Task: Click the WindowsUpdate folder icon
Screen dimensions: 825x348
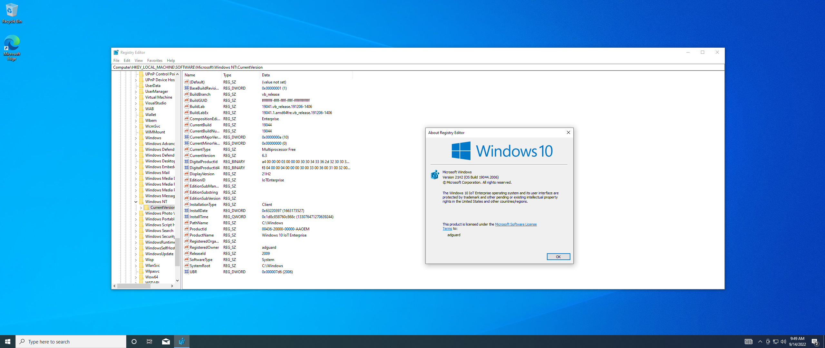Action: click(x=141, y=254)
